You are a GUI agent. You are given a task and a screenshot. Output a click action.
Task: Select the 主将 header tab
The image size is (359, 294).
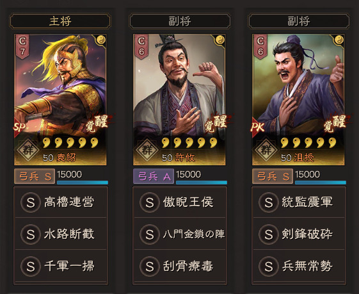(60, 21)
